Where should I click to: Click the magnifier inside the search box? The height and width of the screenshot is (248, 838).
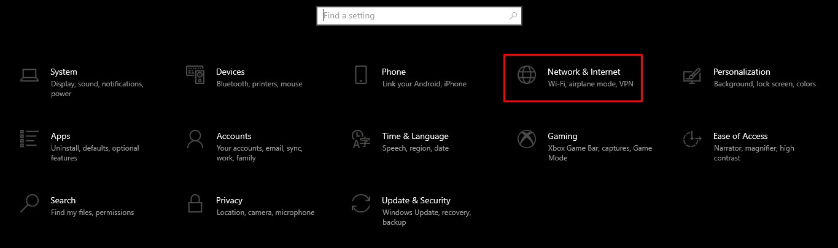pyautogui.click(x=513, y=16)
